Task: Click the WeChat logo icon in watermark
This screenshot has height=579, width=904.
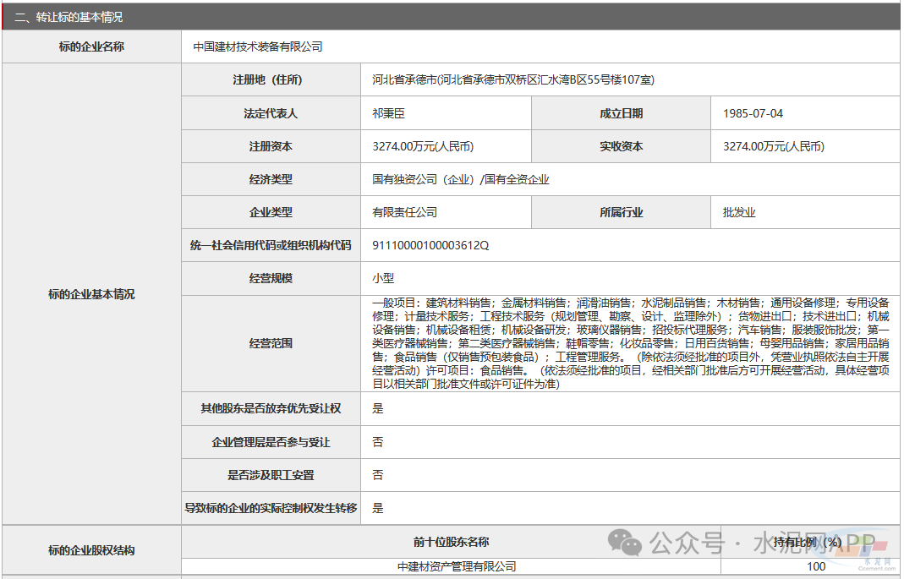Action: click(627, 542)
